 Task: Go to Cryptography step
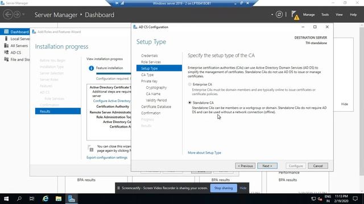[x=156, y=88]
